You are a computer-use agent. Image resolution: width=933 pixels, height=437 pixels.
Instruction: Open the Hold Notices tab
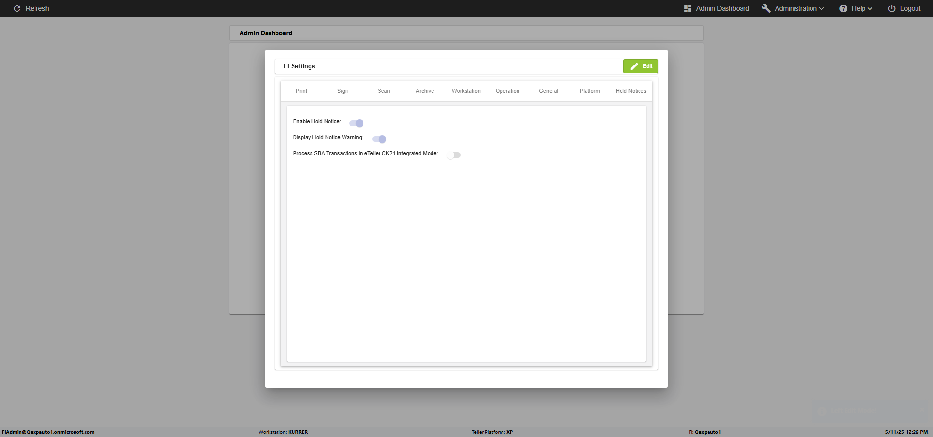pyautogui.click(x=631, y=91)
